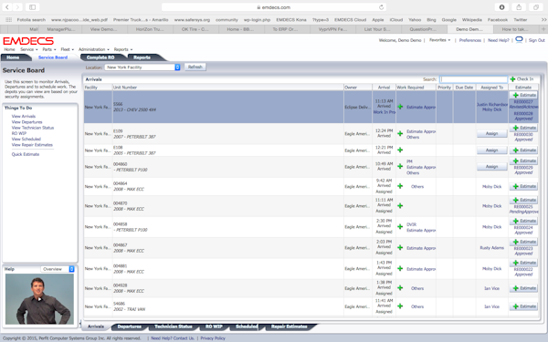Screen dimensions: 548x342
Task: Open the Fleet menu dropdown
Action: [67, 49]
